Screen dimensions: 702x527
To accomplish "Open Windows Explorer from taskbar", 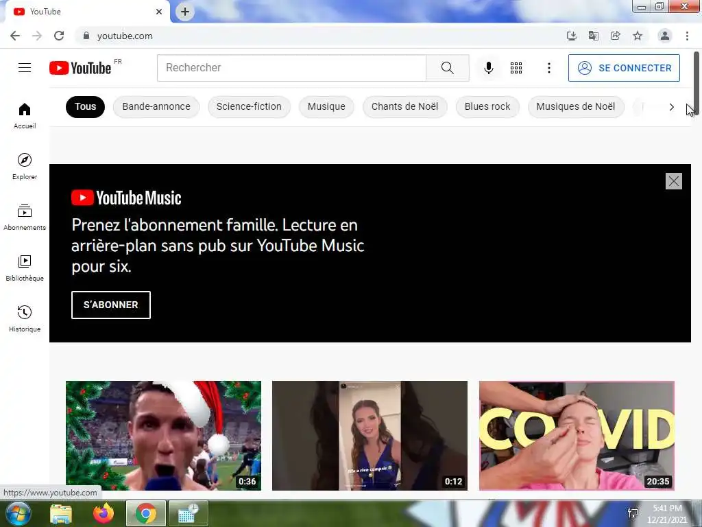I will point(61,513).
